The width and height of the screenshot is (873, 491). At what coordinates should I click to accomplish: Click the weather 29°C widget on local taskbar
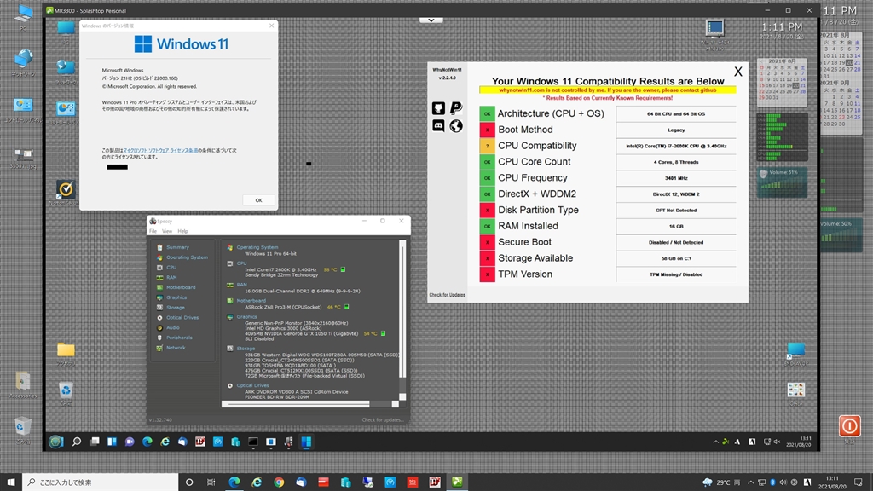(721, 482)
